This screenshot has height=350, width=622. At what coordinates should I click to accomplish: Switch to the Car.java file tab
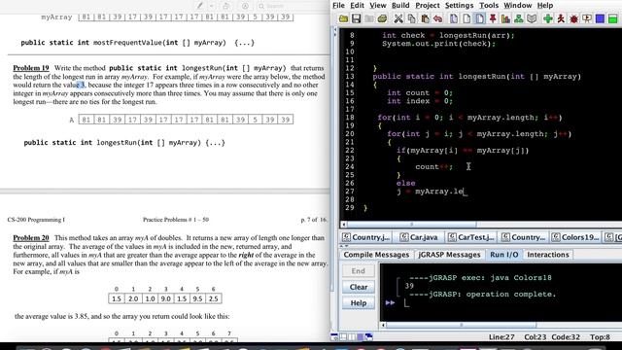[419, 237]
